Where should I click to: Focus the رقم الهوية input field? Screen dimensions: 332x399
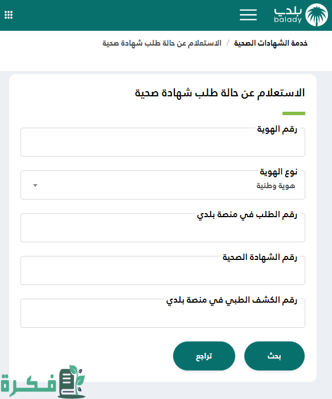tap(163, 142)
